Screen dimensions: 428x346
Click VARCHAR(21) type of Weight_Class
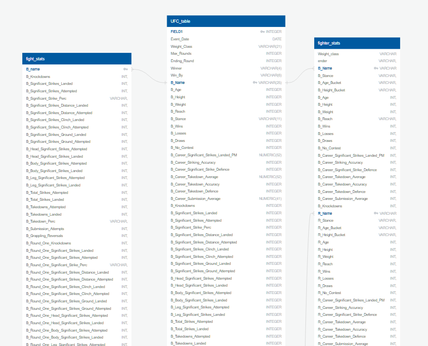point(270,47)
